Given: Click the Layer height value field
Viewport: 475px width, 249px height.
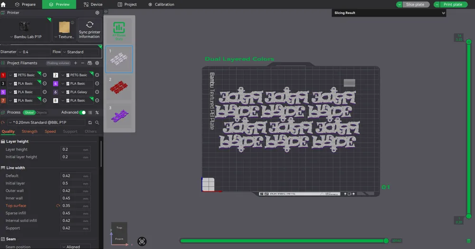Looking at the screenshot, I should [75, 149].
